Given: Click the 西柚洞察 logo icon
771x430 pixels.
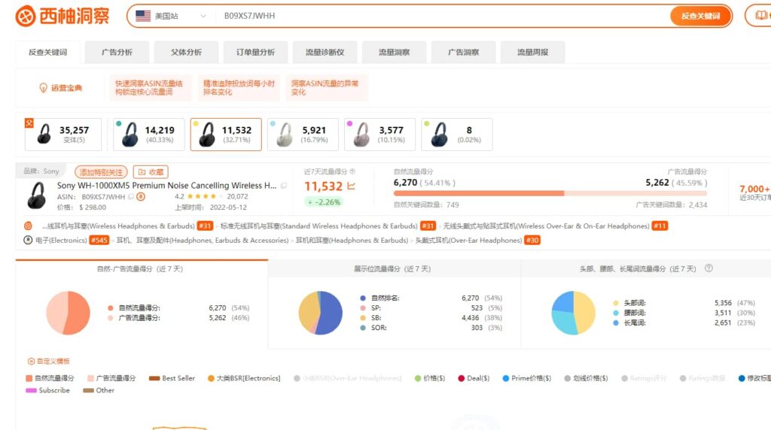Looking at the screenshot, I should 25,17.
